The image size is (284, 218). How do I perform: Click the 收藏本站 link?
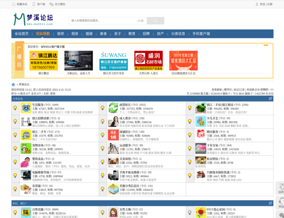(21, 4)
